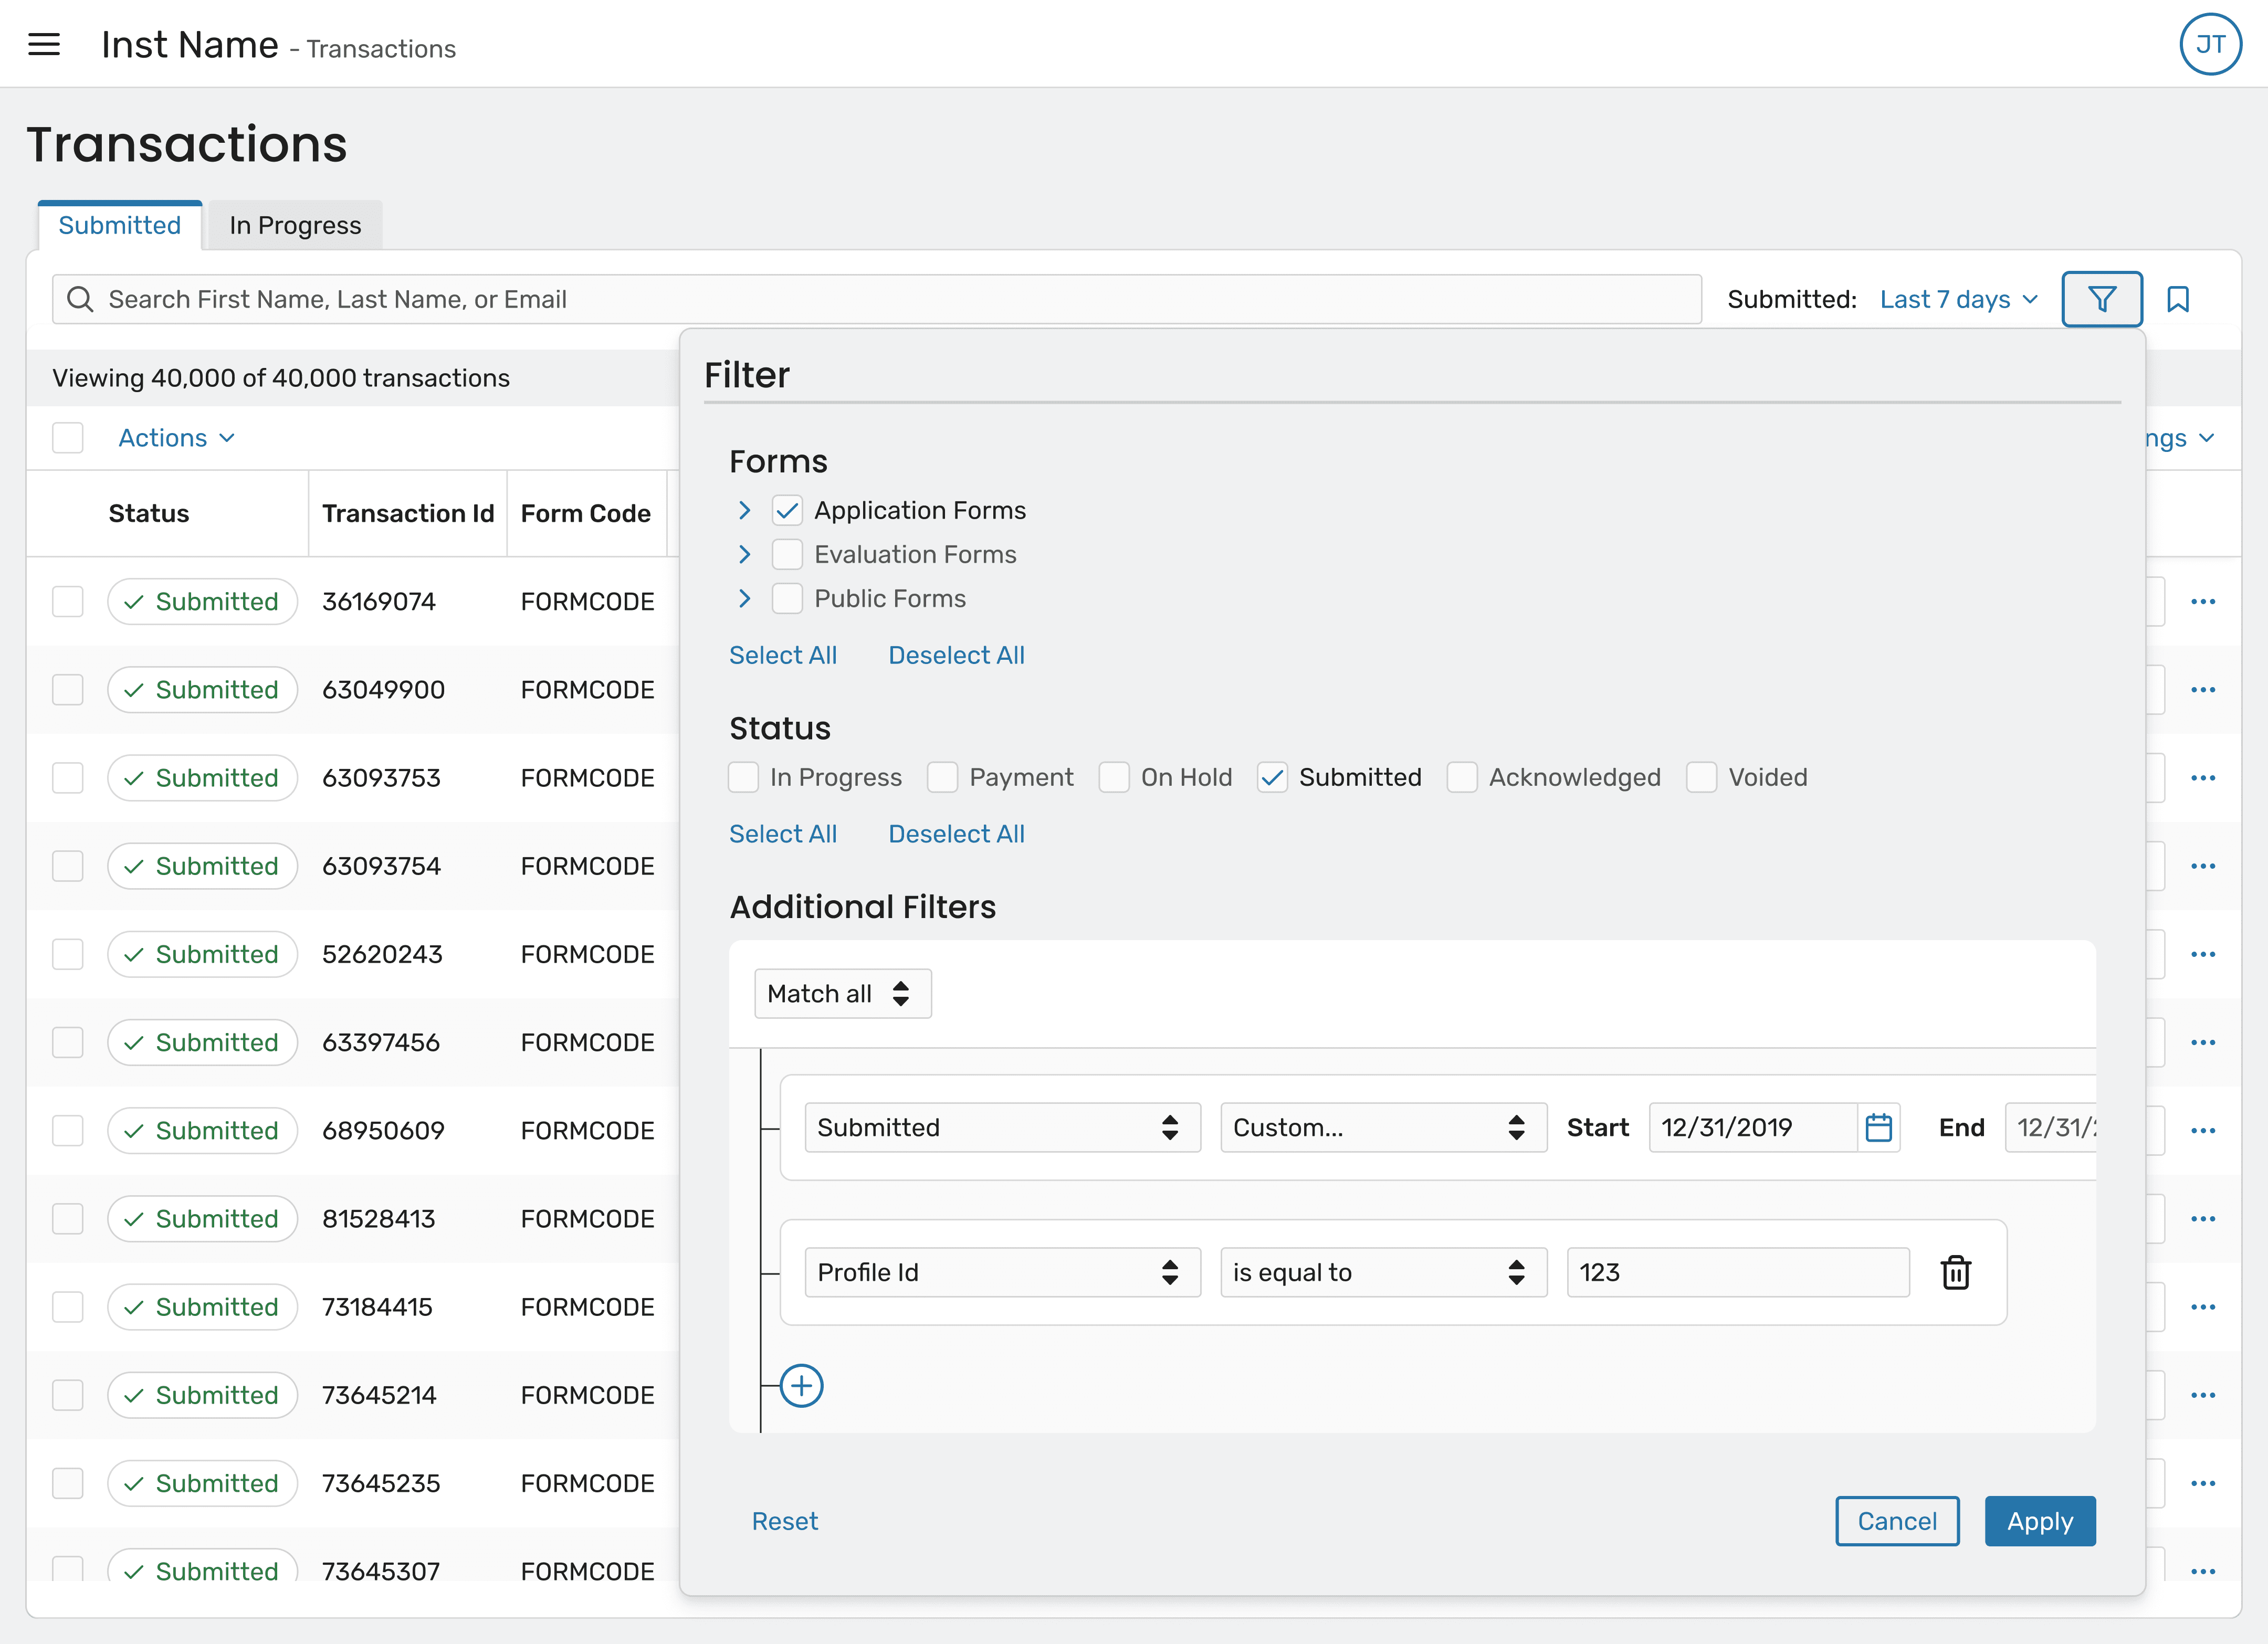The image size is (2268, 1644).
Task: Expand the Evaluation Forms tree
Action: click(x=745, y=555)
